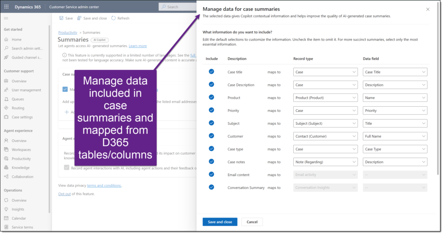The image size is (443, 234).
Task: Click the Service terms icon
Action: pos(6,227)
